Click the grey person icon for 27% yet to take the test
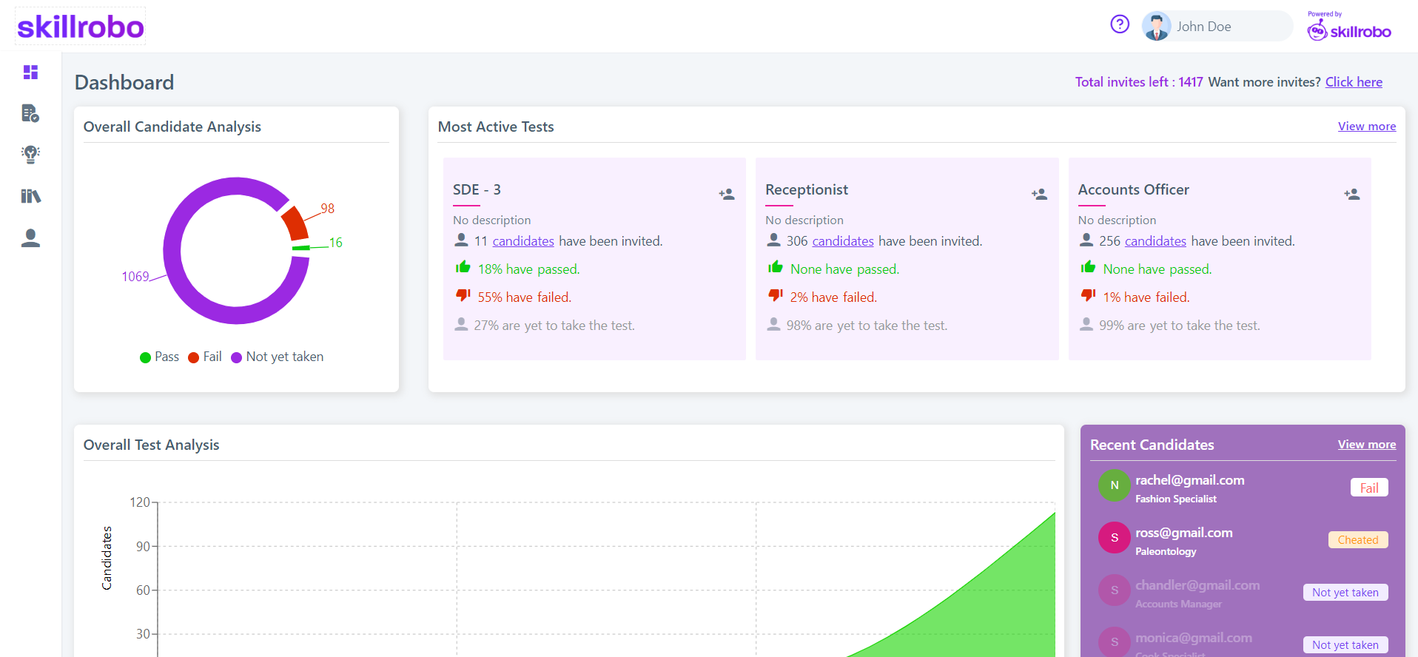The height and width of the screenshot is (657, 1418). 461,324
